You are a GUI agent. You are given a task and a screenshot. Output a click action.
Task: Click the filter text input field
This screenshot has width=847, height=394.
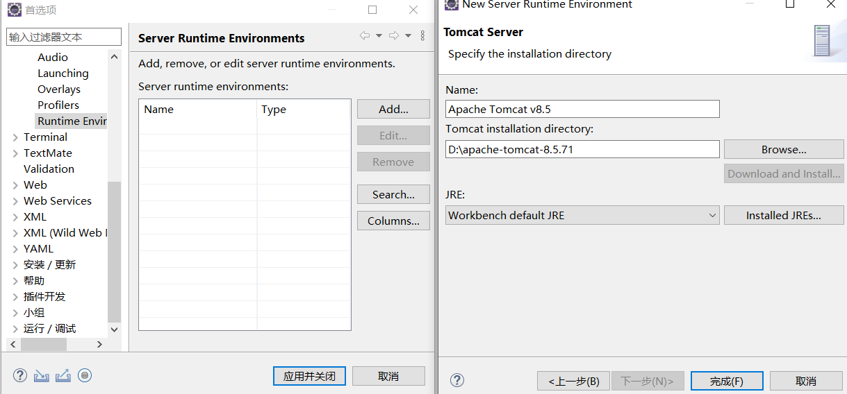click(64, 37)
